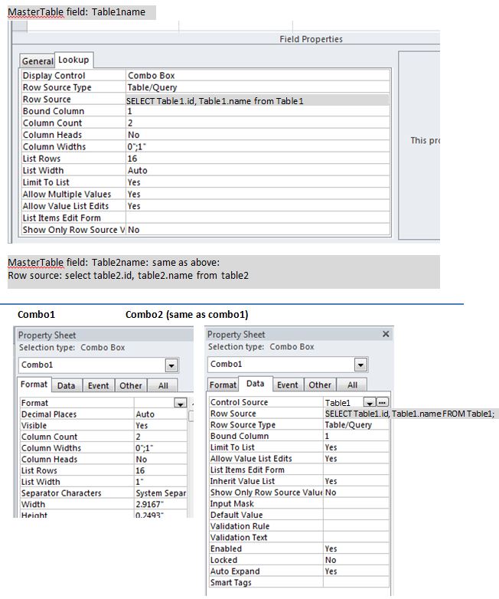Image resolution: width=499 pixels, height=599 pixels.
Task: Click the List Rows value 16 in Lookup tab
Action: click(x=258, y=159)
